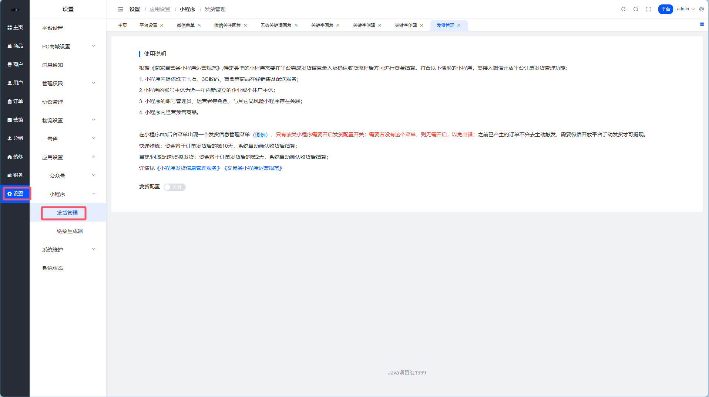The image size is (709, 397).
Task: Open the tab grid icon at far right
Action: (x=702, y=24)
